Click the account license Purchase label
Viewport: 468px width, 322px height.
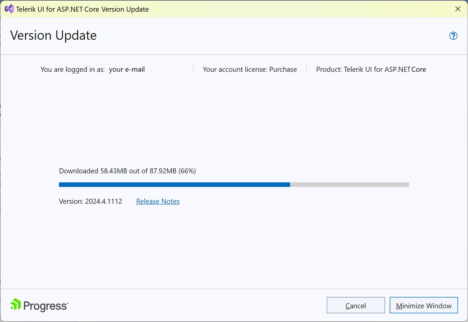(x=249, y=69)
